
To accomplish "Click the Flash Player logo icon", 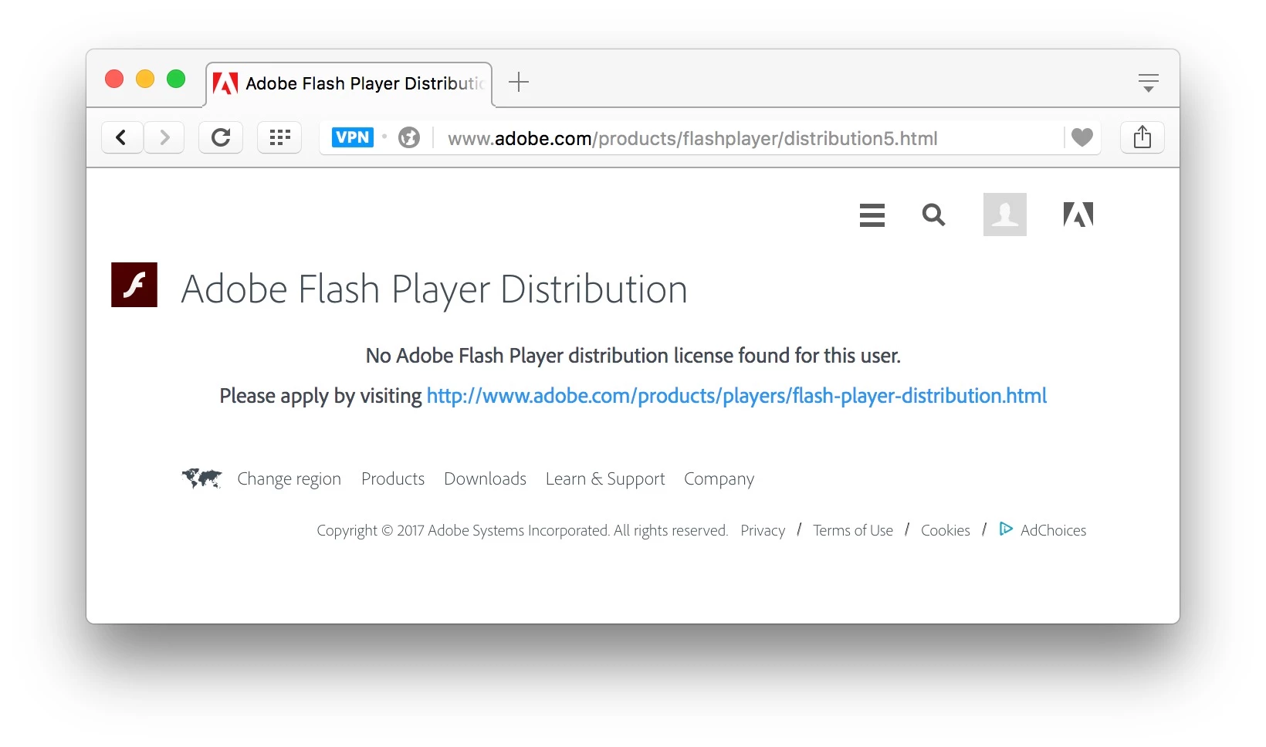I will pos(134,285).
